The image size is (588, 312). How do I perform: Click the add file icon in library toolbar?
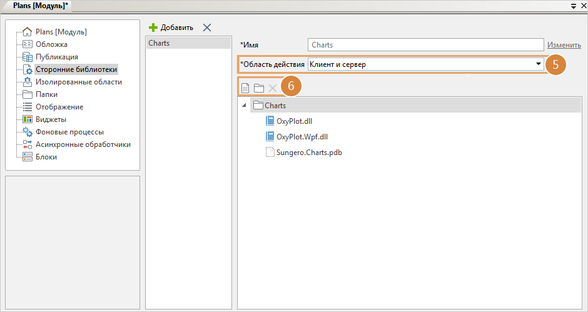(245, 88)
